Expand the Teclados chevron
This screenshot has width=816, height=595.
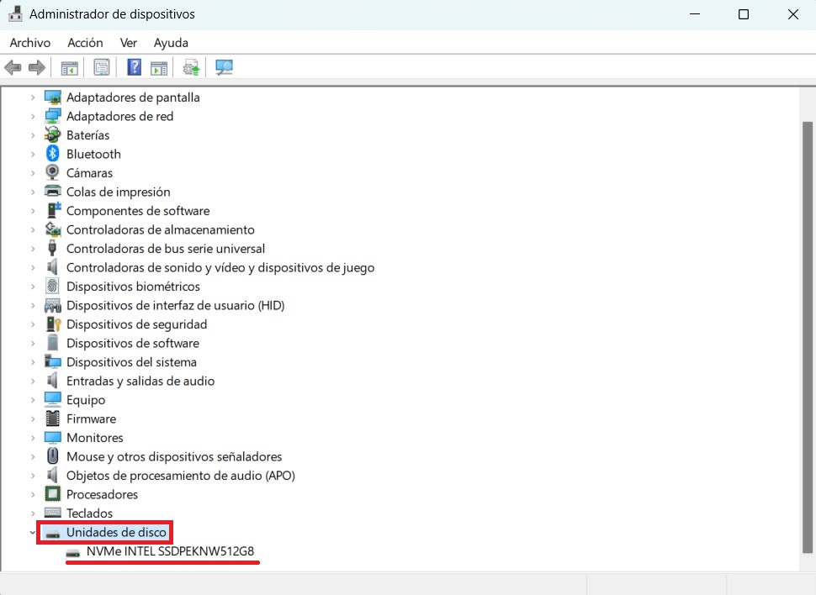(x=33, y=513)
